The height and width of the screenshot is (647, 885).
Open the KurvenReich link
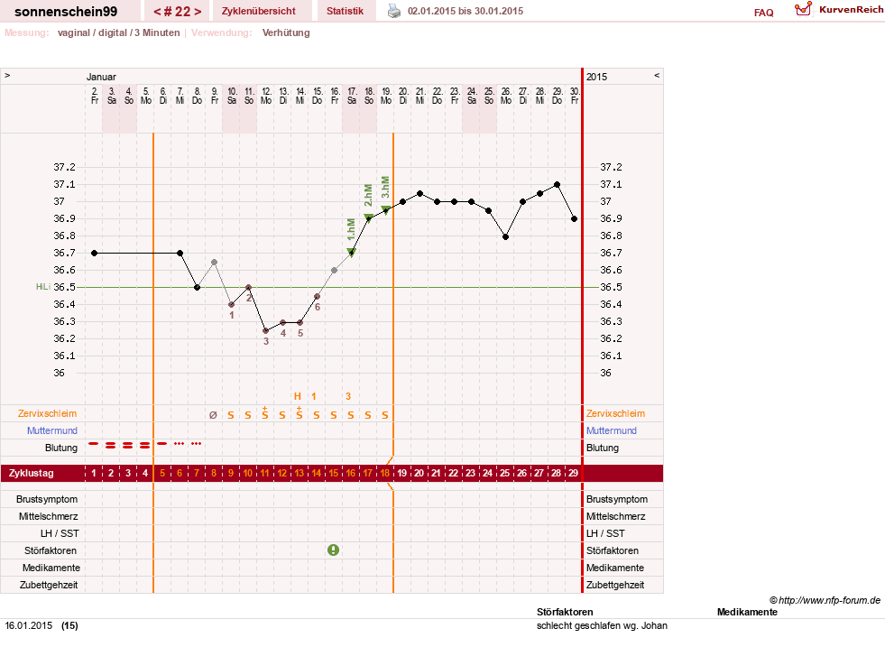[851, 10]
